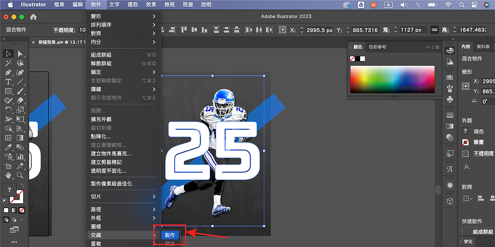The height and width of the screenshot is (247, 495).
Task: Set reference point in control bar
Action: click(282, 30)
